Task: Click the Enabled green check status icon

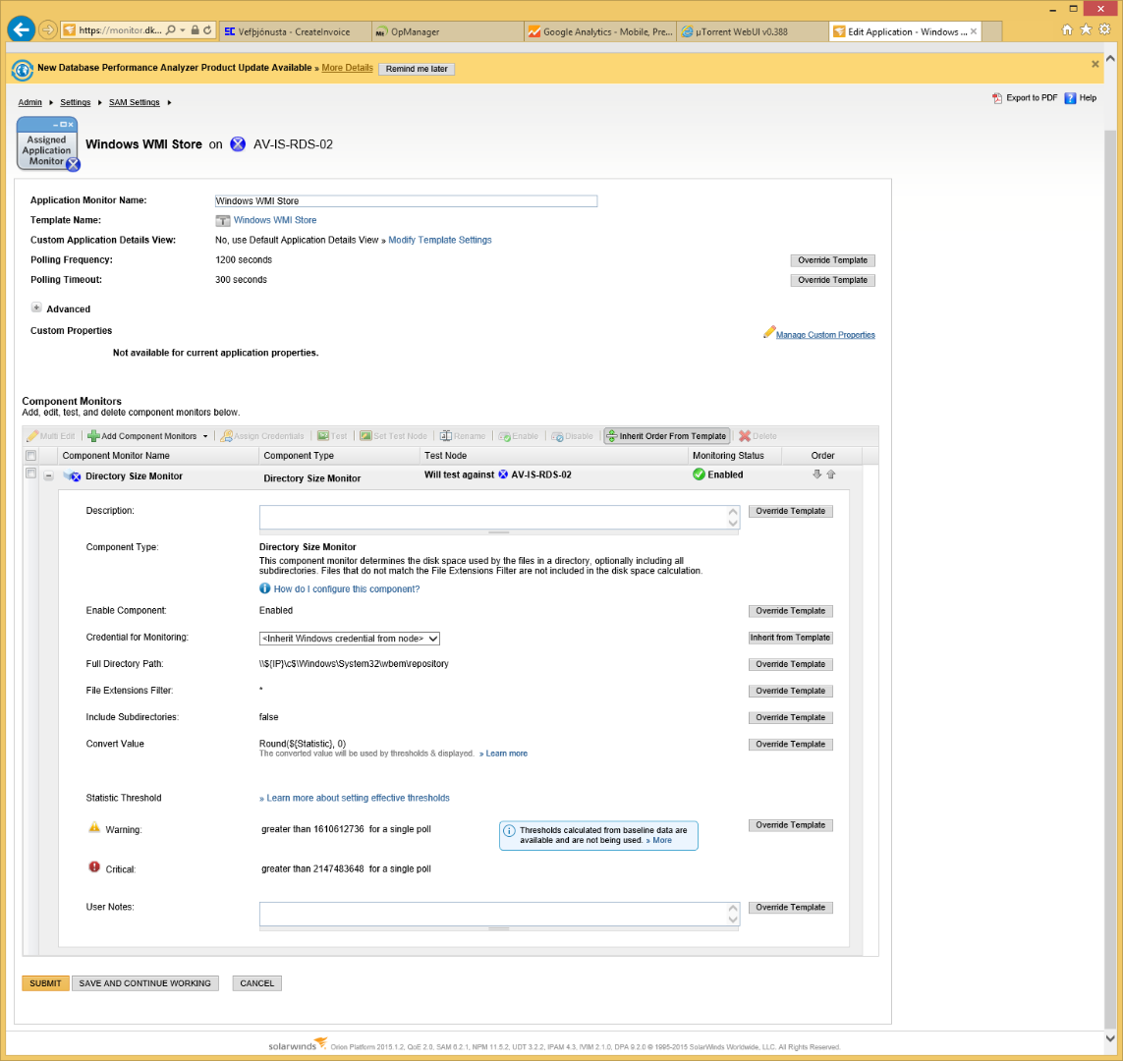Action: tap(699, 474)
